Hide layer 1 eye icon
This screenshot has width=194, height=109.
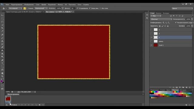click(x=152, y=38)
